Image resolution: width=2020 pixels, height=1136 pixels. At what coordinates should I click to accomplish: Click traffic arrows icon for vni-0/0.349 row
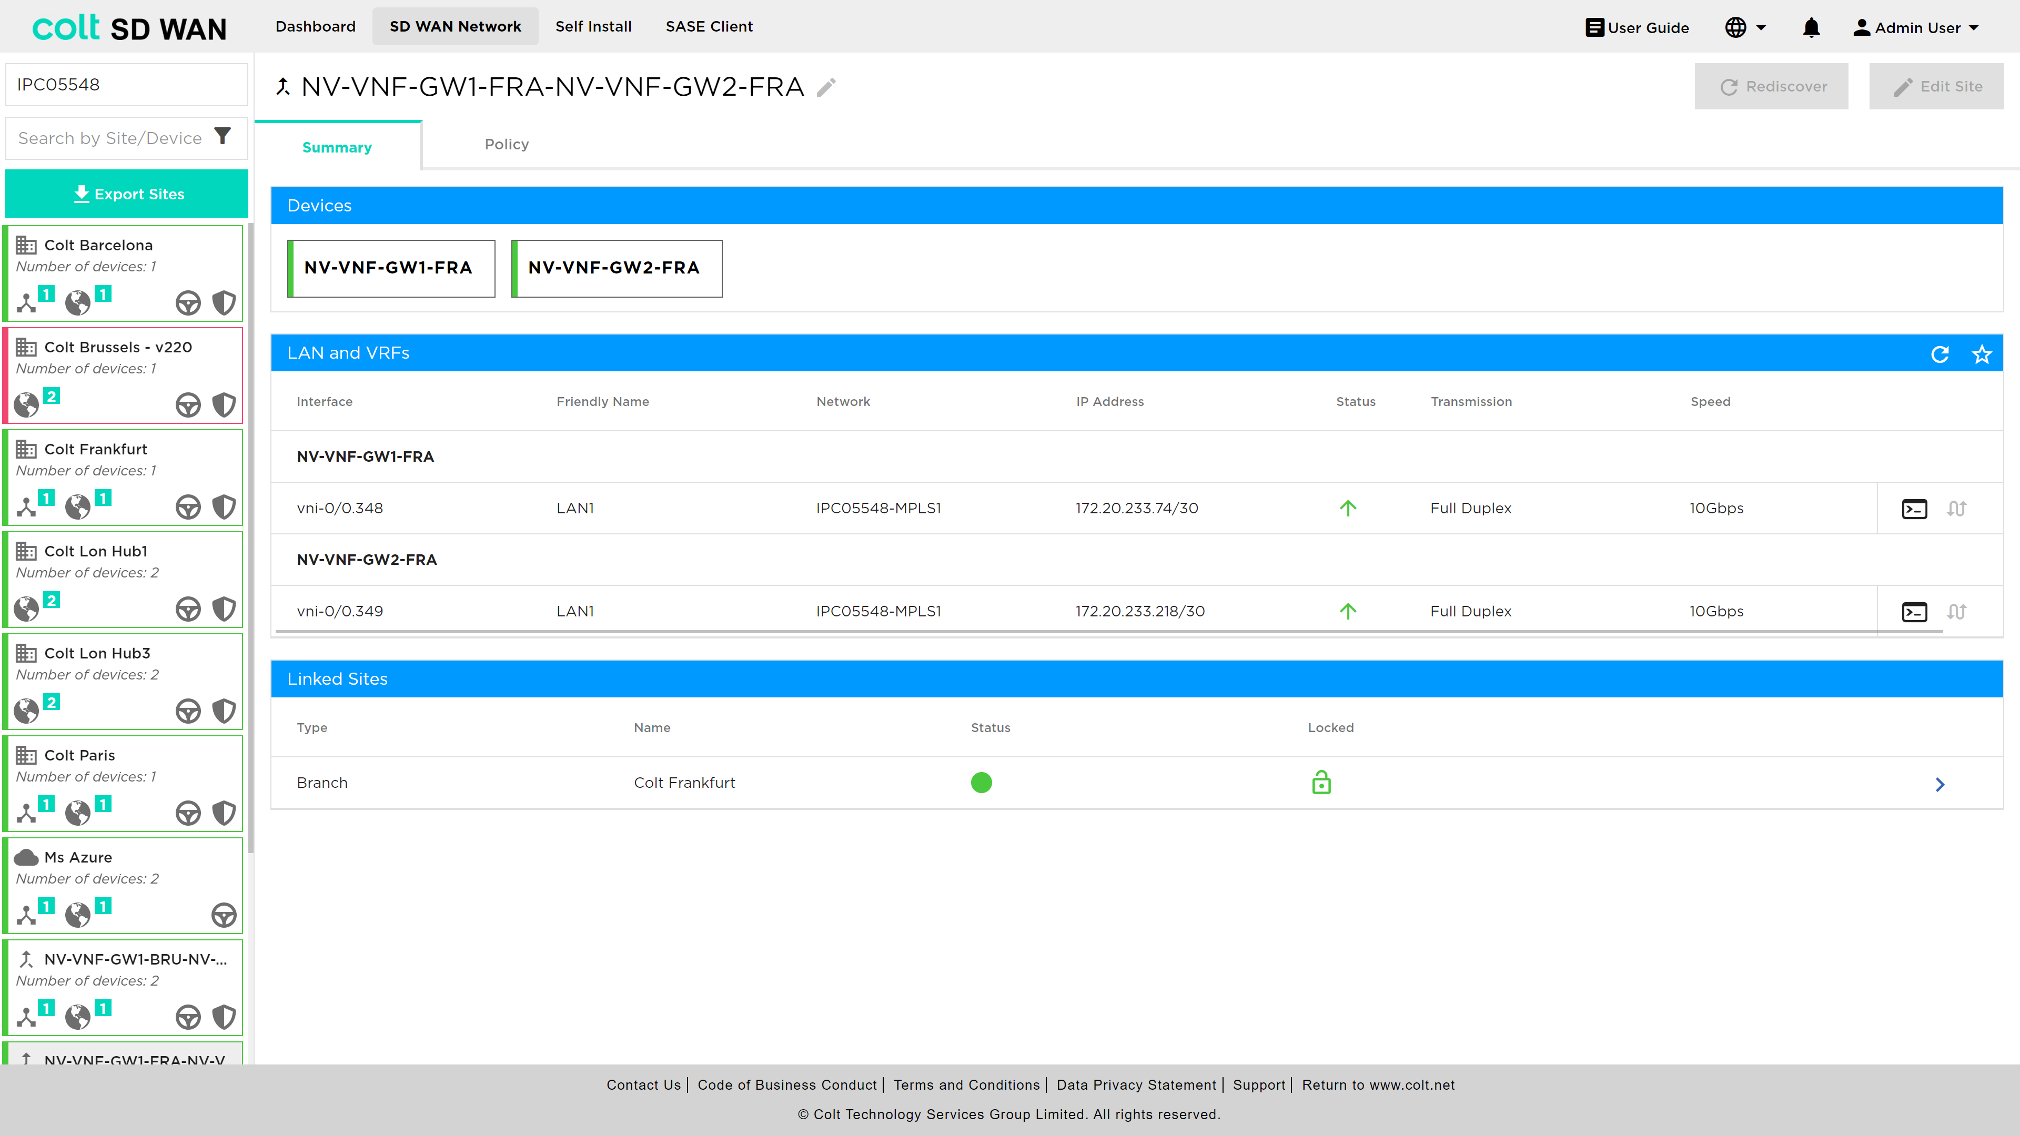1956,612
